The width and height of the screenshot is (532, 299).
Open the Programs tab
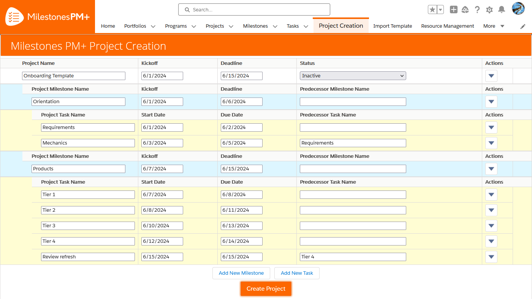pyautogui.click(x=176, y=26)
